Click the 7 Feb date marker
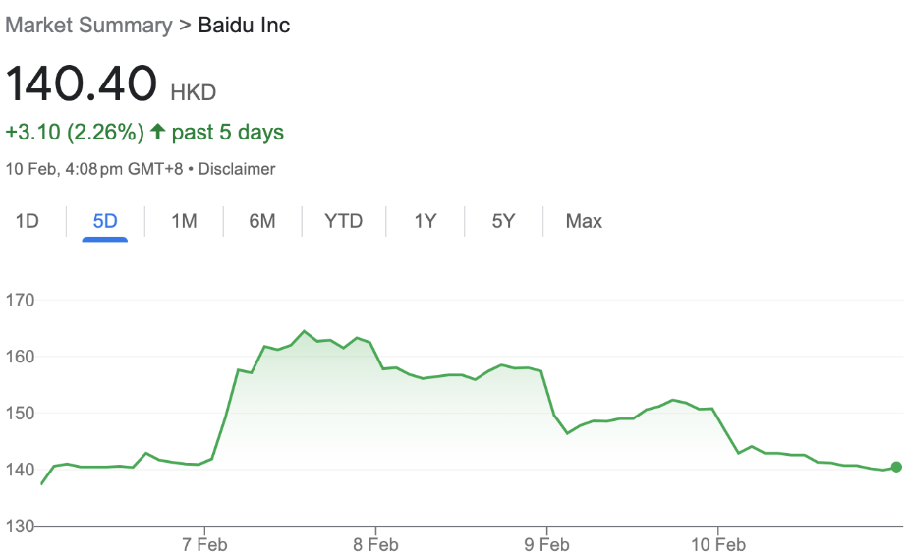This screenshot has width=908, height=556. [x=204, y=545]
